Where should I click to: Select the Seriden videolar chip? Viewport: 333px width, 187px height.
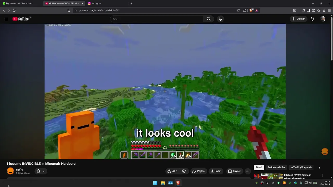(276, 168)
